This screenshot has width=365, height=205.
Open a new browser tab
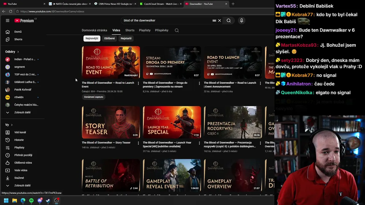click(233, 4)
